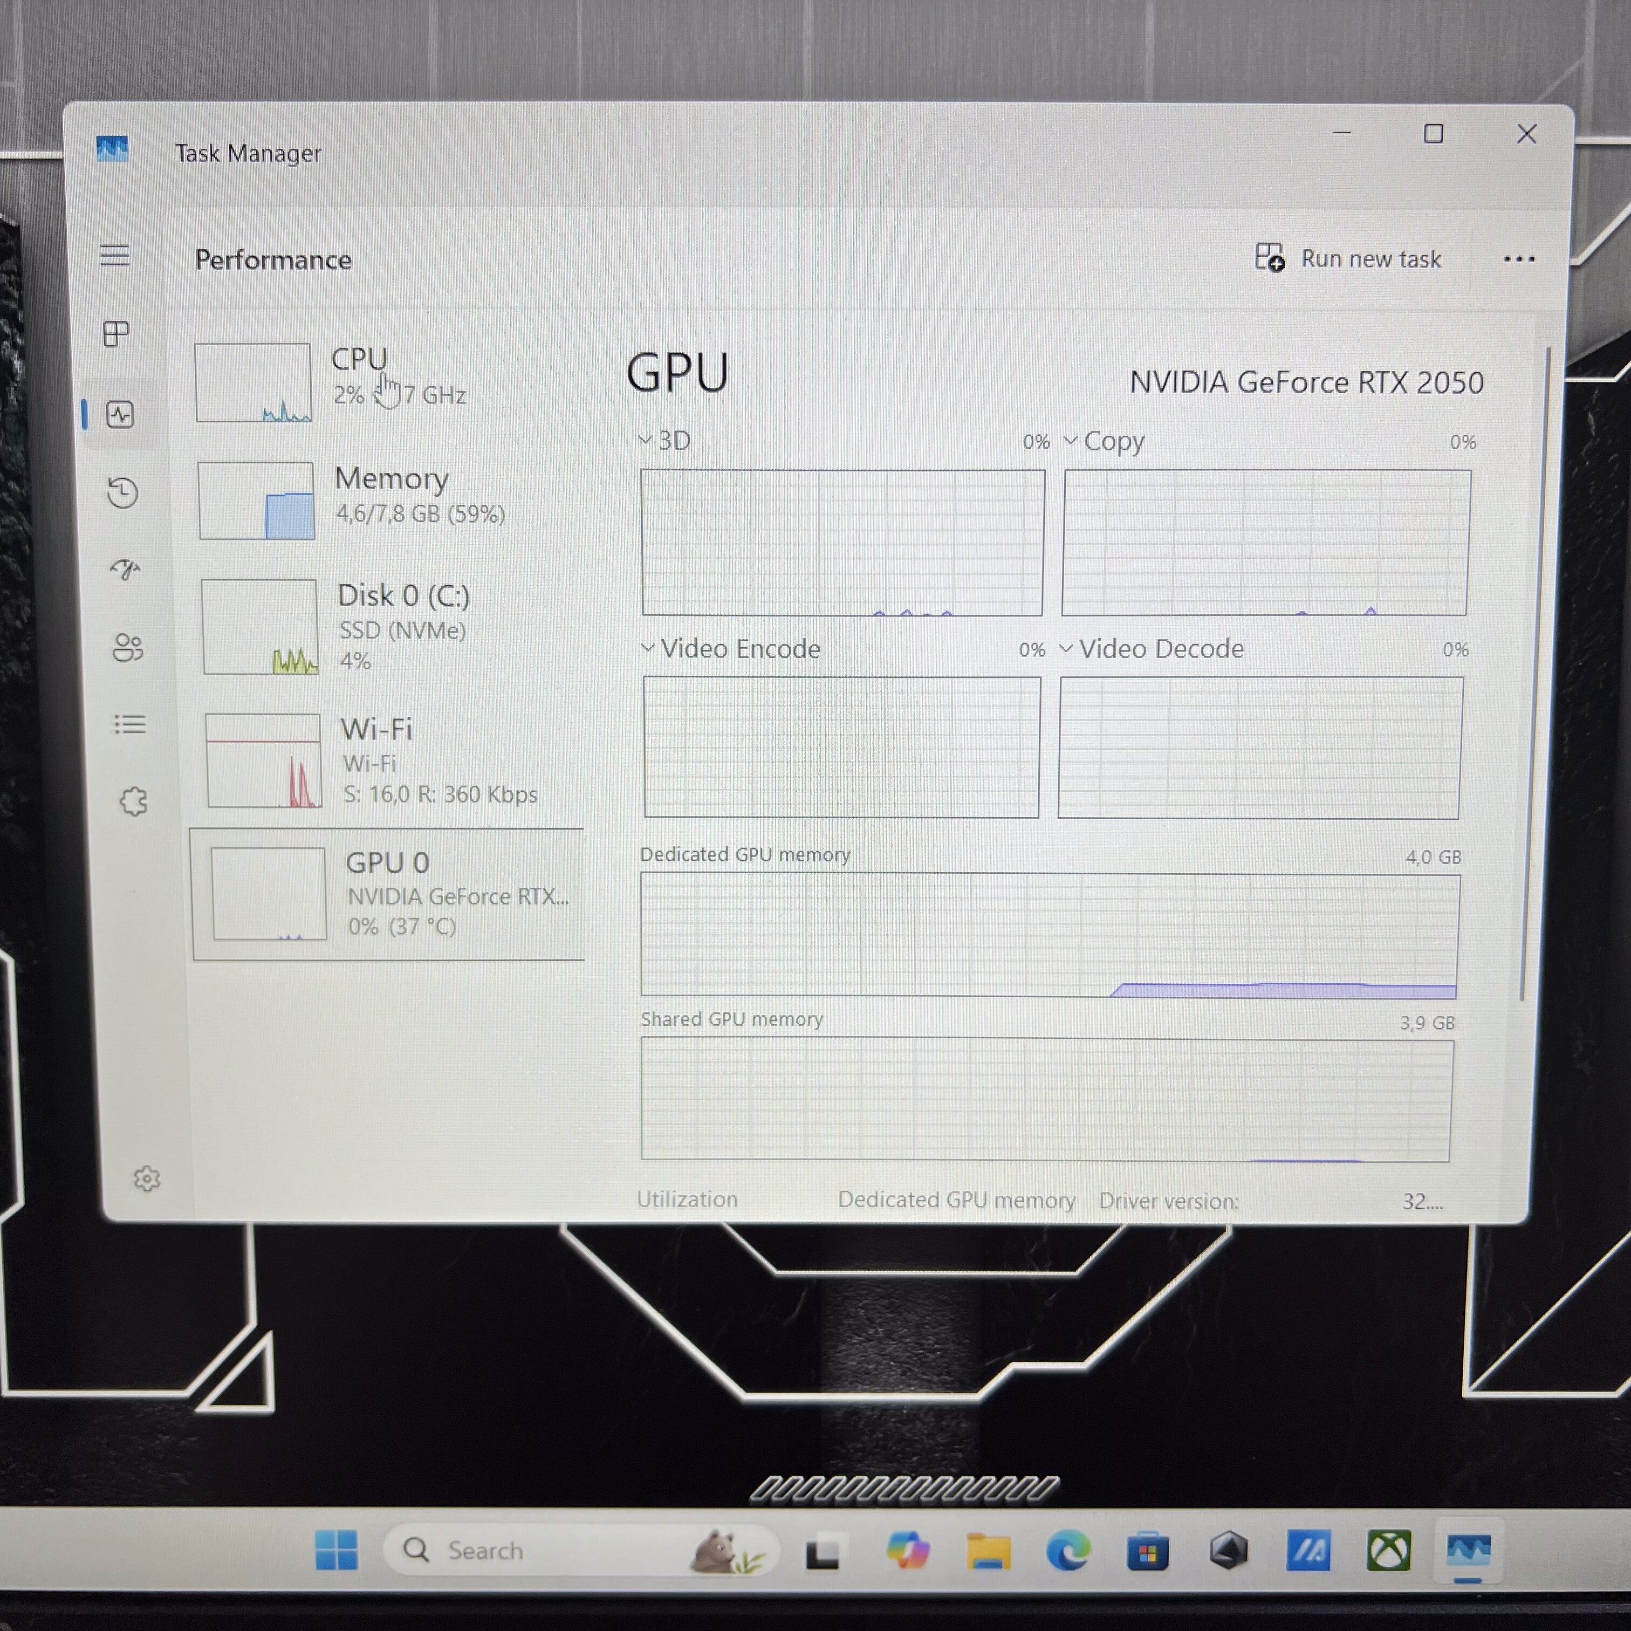Open the Windows Start menu

(336, 1551)
